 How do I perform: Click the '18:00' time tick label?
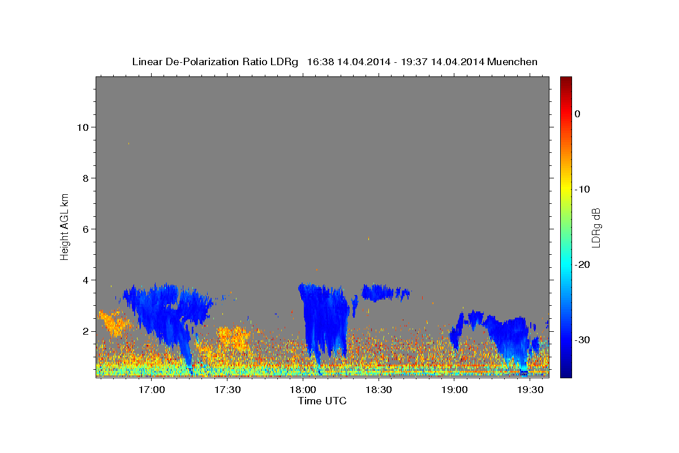pyautogui.click(x=303, y=390)
